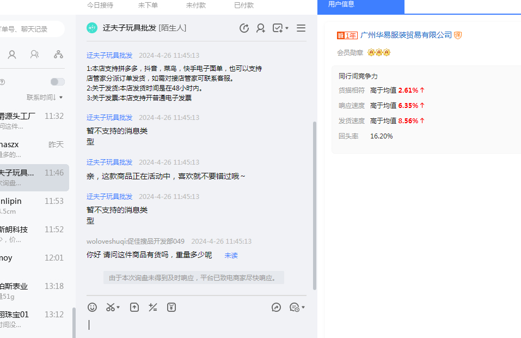Expand the scissors screenshot dropdown arrow
Image resolution: width=521 pixels, height=338 pixels.
point(118,307)
